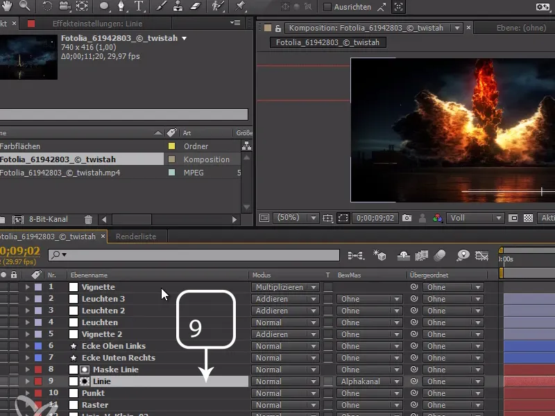
Task: Select the Clone Stamp tool
Action: (x=178, y=6)
